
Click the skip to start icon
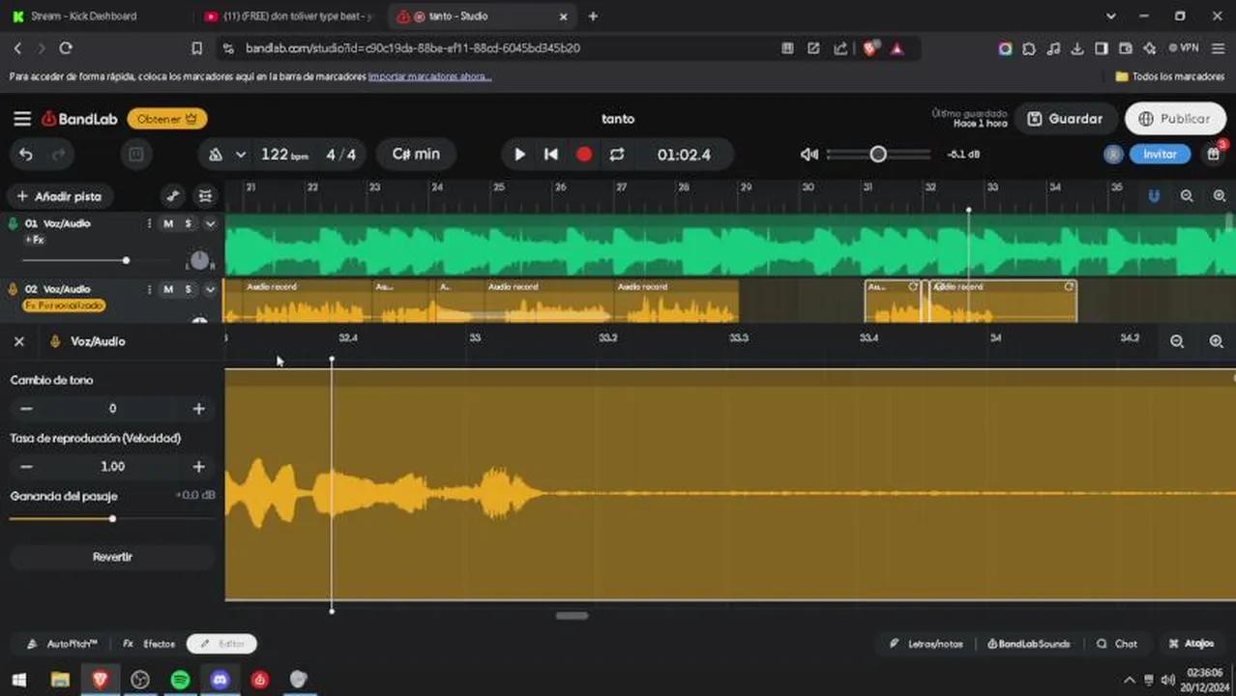coord(551,155)
